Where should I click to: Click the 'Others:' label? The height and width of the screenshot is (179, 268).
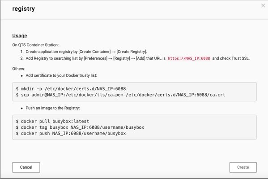(x=19, y=69)
